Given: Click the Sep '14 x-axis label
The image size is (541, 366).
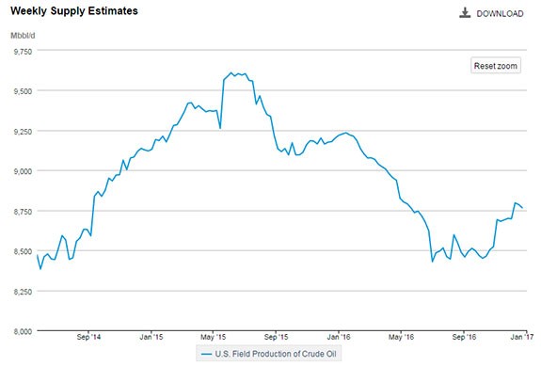Looking at the screenshot, I should point(88,337).
